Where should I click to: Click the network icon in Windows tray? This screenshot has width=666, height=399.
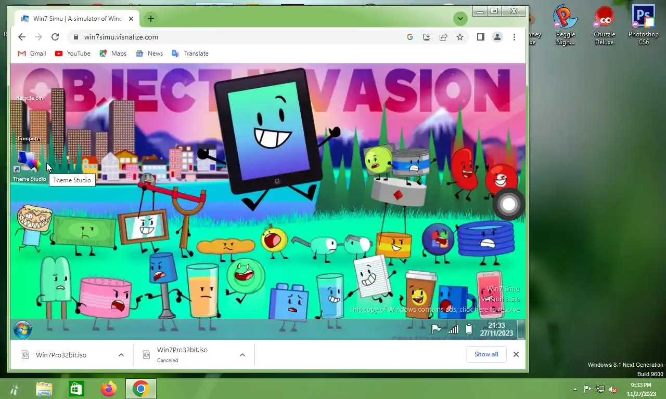[x=600, y=389]
